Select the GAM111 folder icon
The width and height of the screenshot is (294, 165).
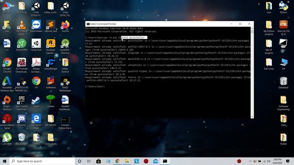[x=36, y=139]
